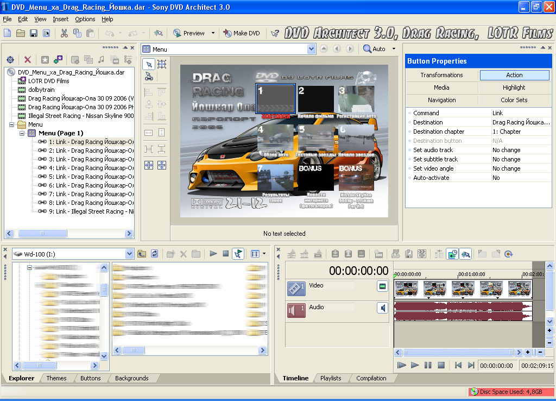Jump to the timeline end
The image size is (556, 401).
471,365
